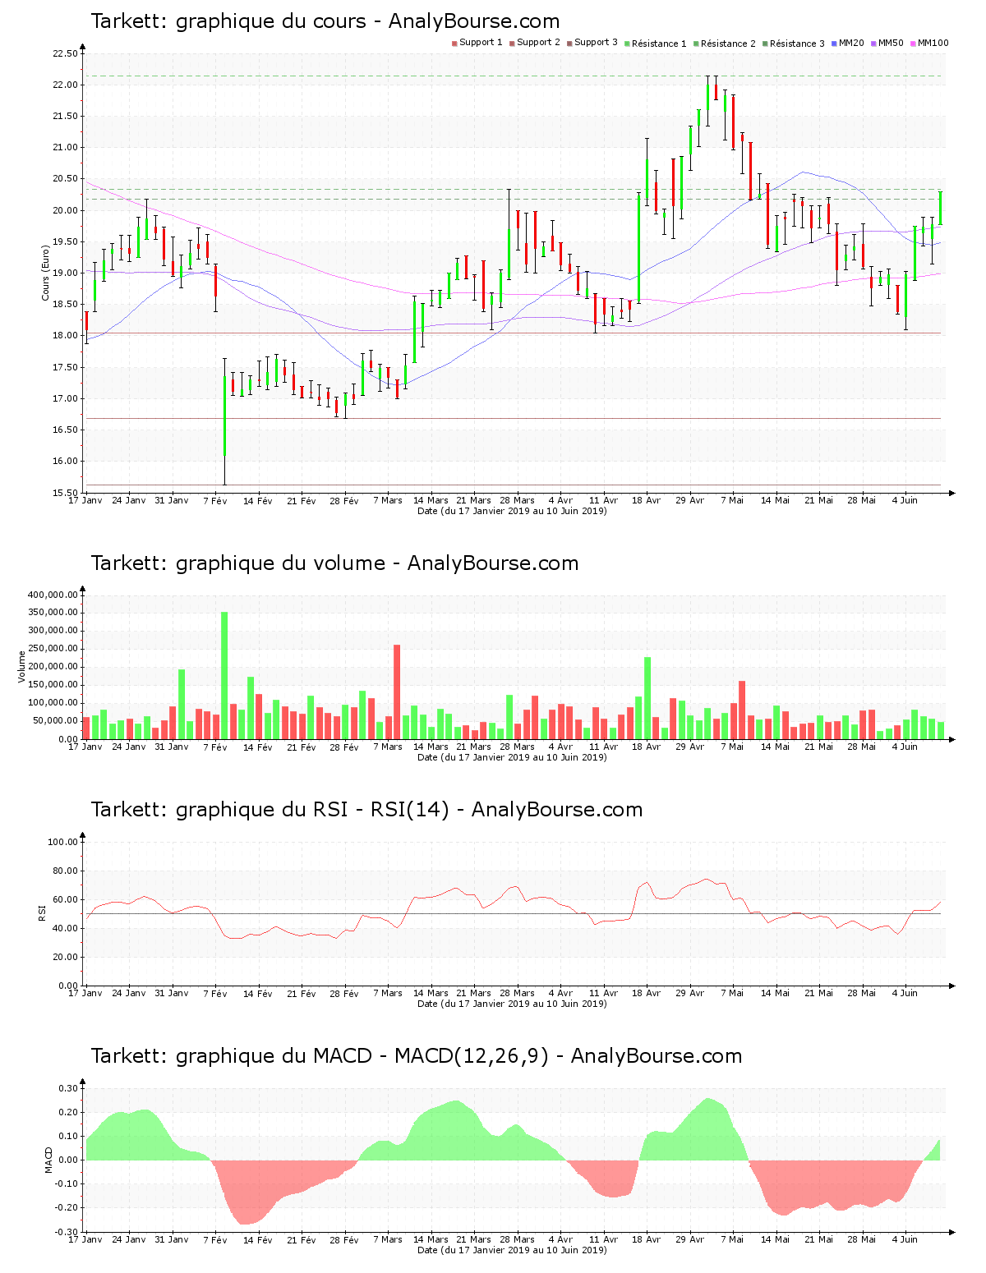The height and width of the screenshot is (1273, 986).
Task: Click "0.30" at the top of the MACD axis
Action: tap(68, 1089)
